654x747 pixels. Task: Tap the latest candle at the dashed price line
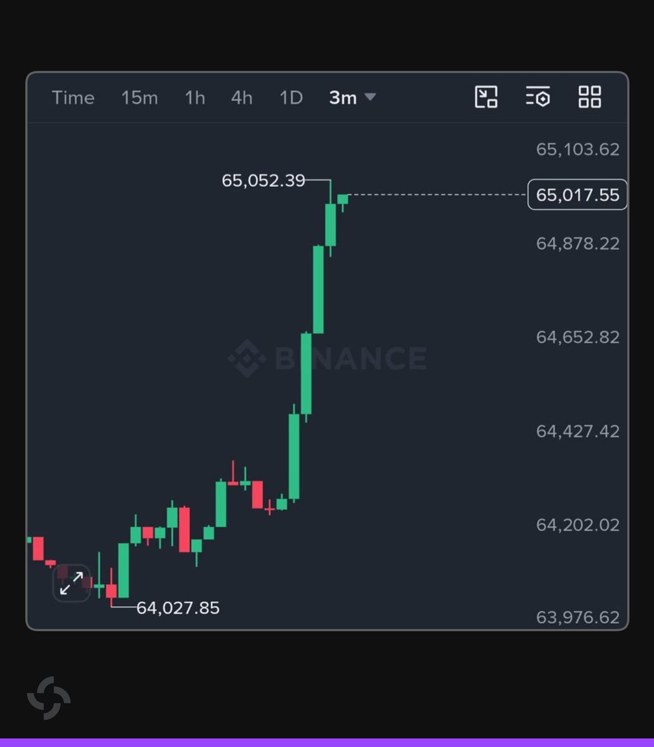343,199
